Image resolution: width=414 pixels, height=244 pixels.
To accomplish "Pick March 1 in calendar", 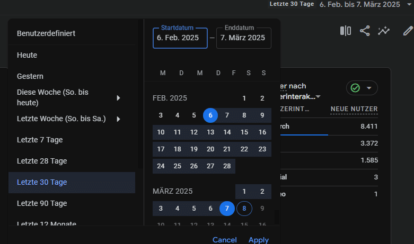I will (x=244, y=191).
